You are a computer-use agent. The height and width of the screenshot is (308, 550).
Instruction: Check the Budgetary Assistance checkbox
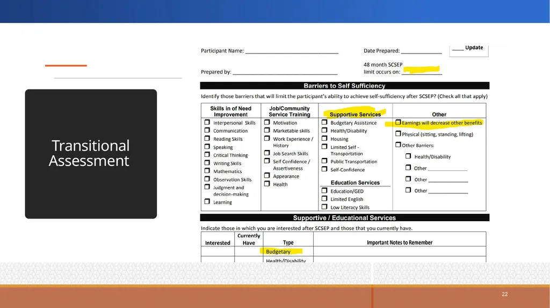pyautogui.click(x=324, y=122)
